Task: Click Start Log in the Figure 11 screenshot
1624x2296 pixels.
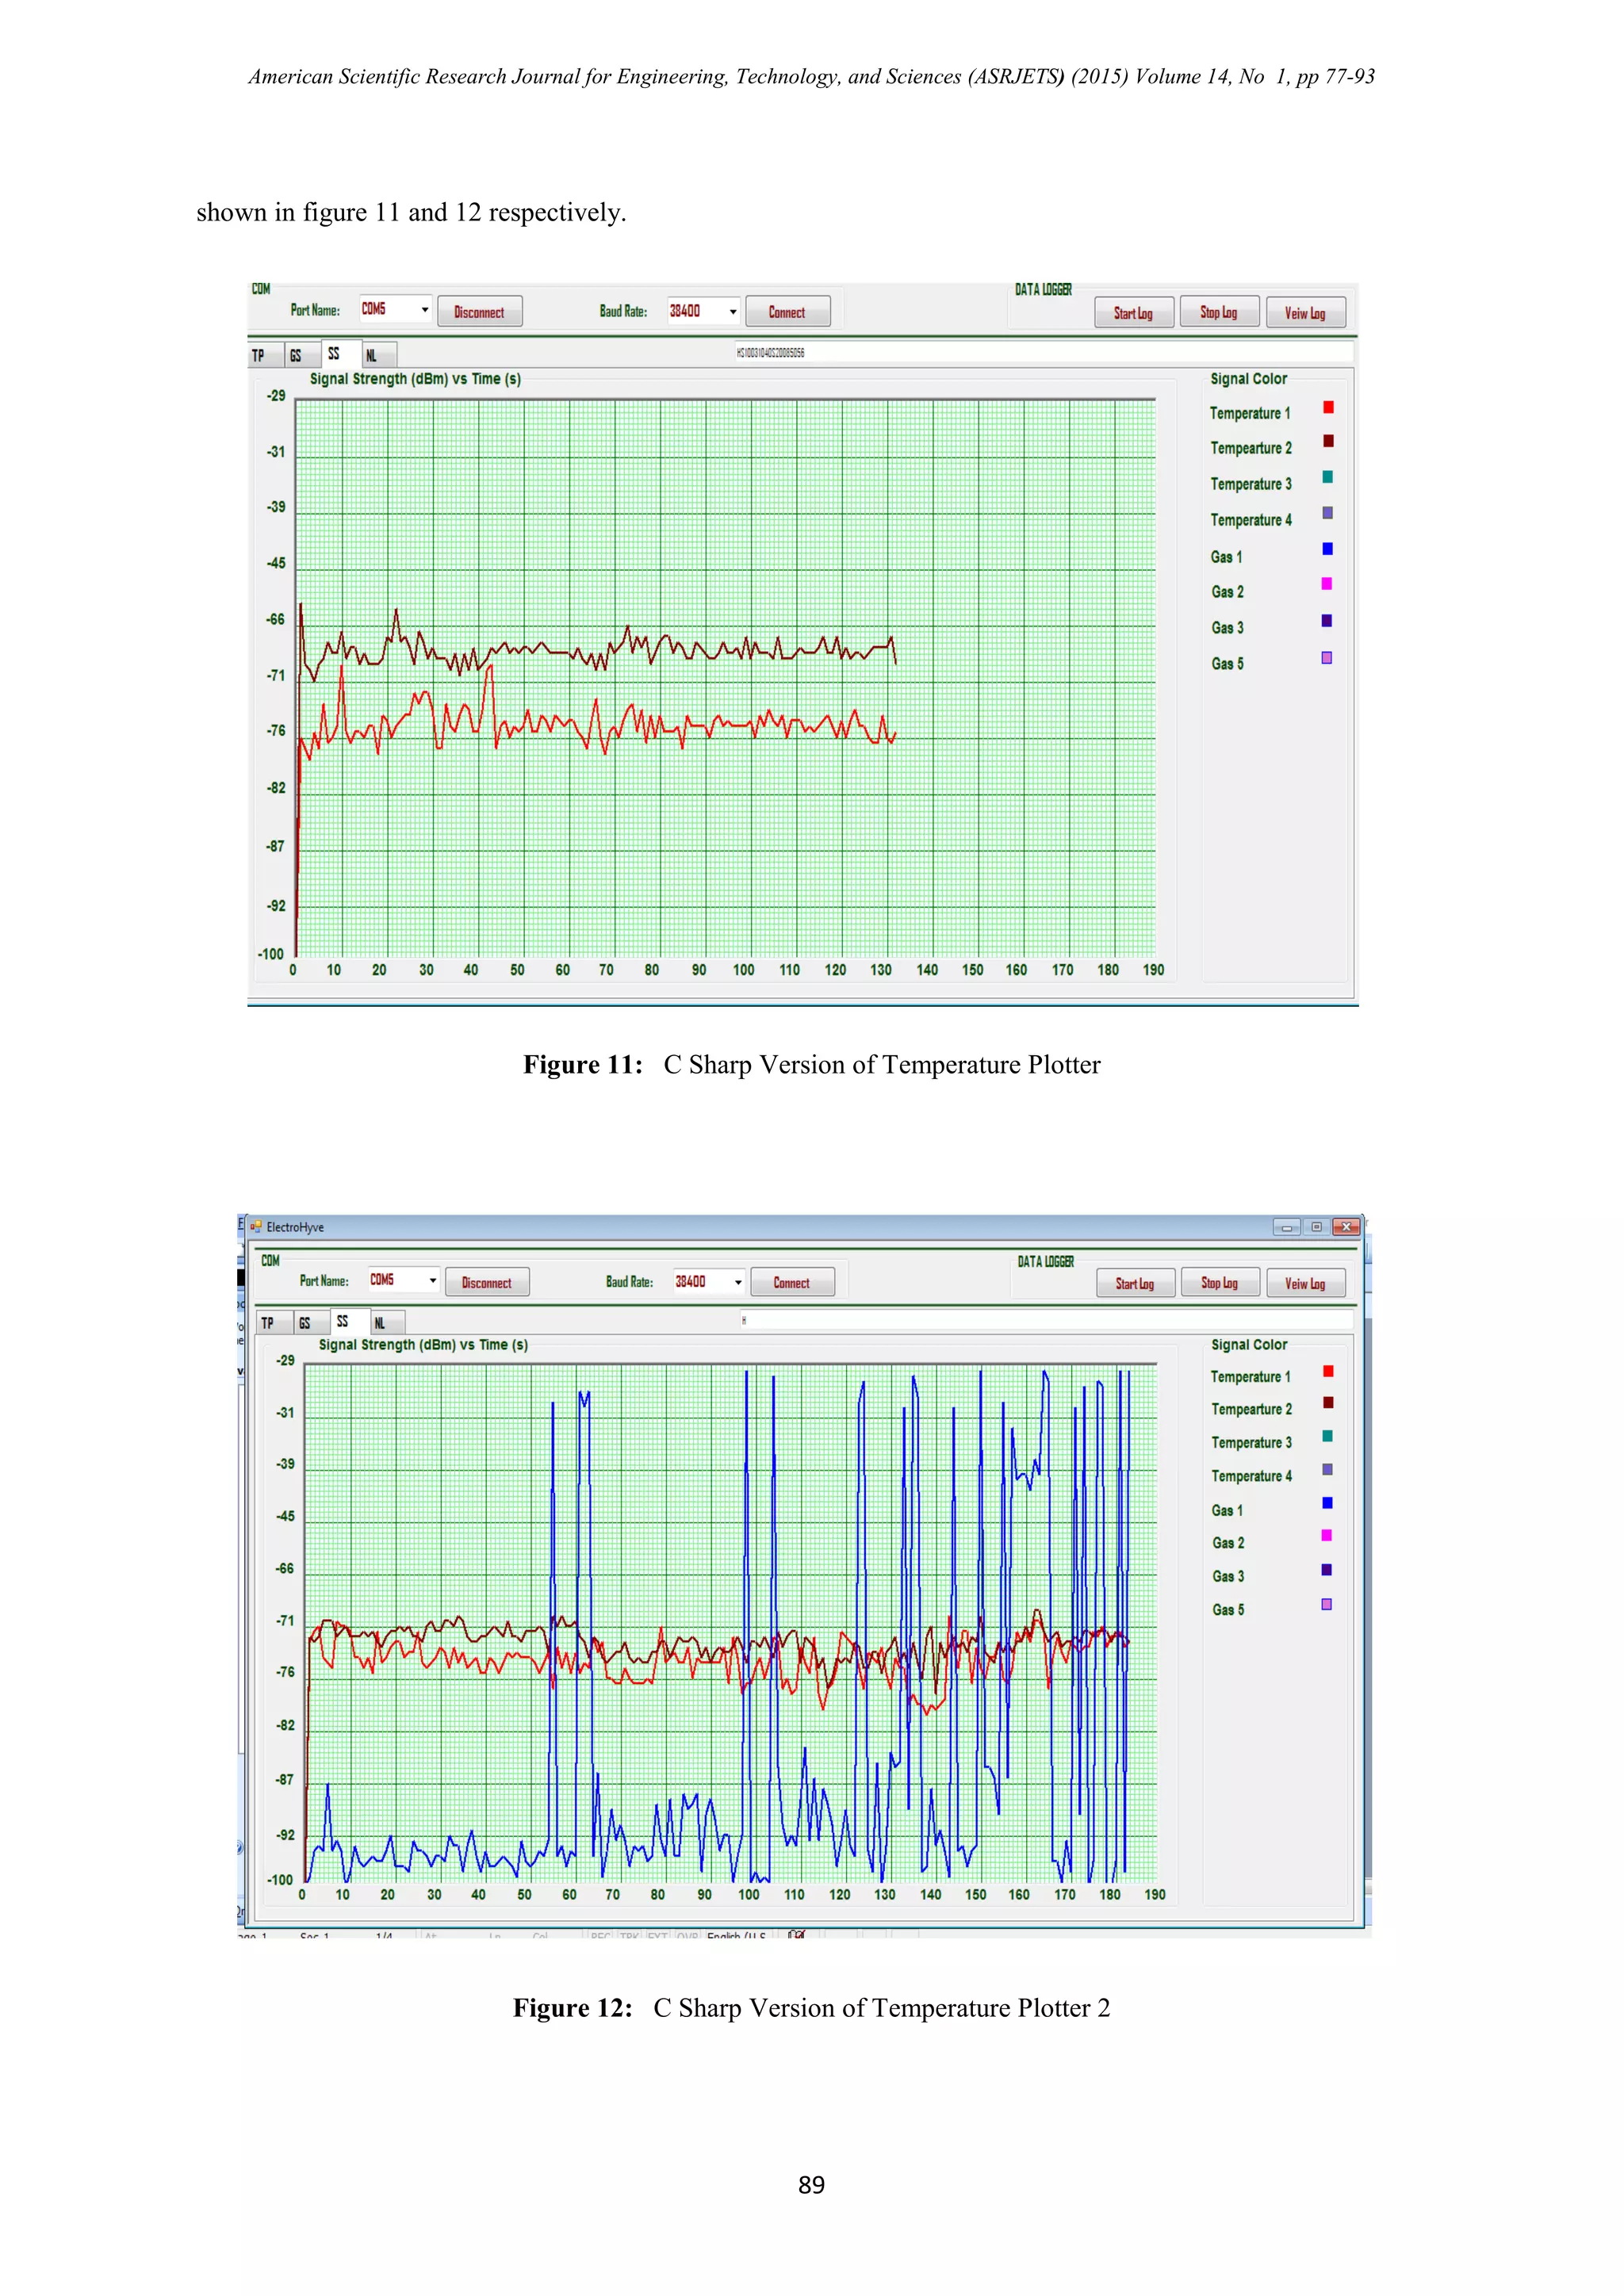Action: [x=1133, y=313]
